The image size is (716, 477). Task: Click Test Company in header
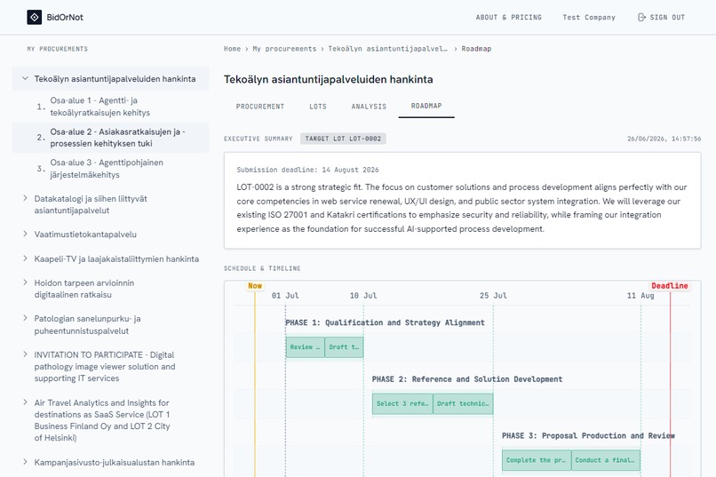tap(589, 18)
